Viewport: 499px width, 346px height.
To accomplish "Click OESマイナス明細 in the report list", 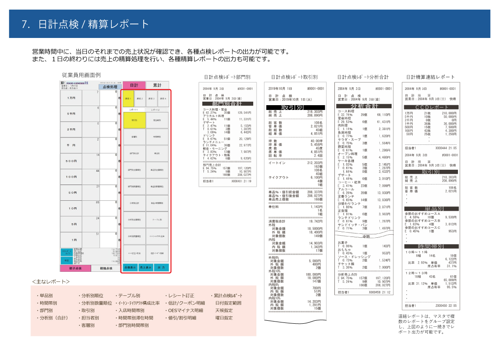I will [186, 310].
